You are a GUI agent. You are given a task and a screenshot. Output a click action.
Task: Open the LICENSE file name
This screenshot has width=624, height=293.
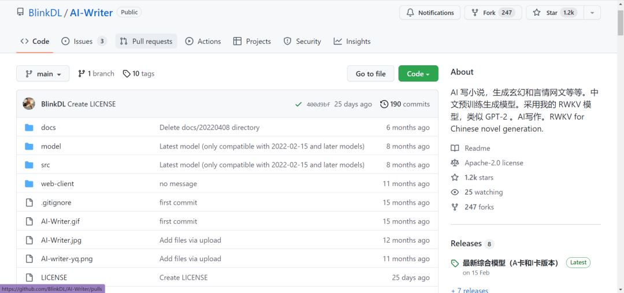(x=54, y=277)
